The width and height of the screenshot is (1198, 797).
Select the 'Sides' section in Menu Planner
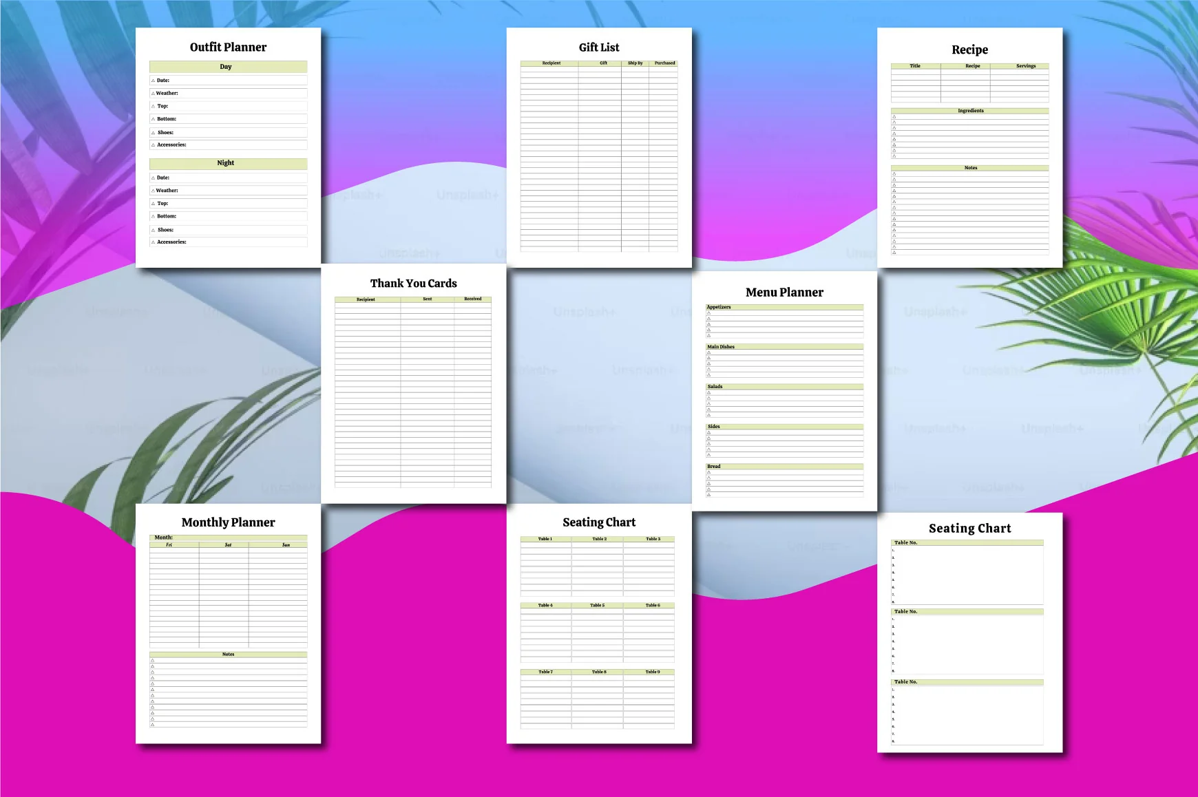[x=784, y=427]
